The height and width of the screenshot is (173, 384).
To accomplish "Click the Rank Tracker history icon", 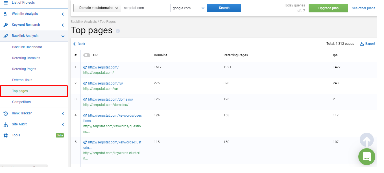I will (6, 113).
